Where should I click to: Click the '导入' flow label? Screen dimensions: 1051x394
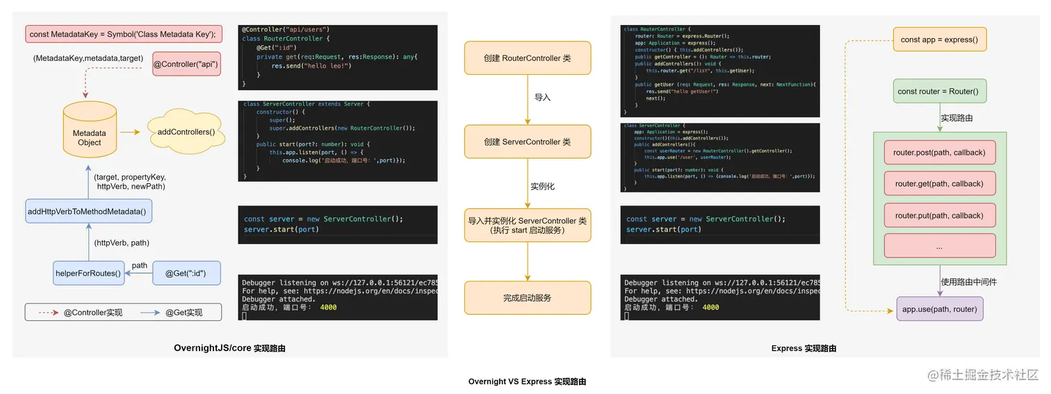pyautogui.click(x=542, y=98)
